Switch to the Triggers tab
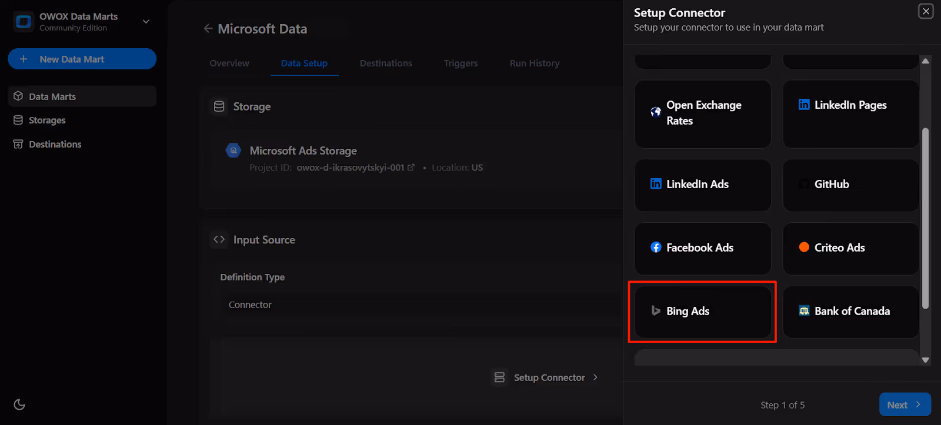The height and width of the screenshot is (425, 941). pyautogui.click(x=461, y=63)
